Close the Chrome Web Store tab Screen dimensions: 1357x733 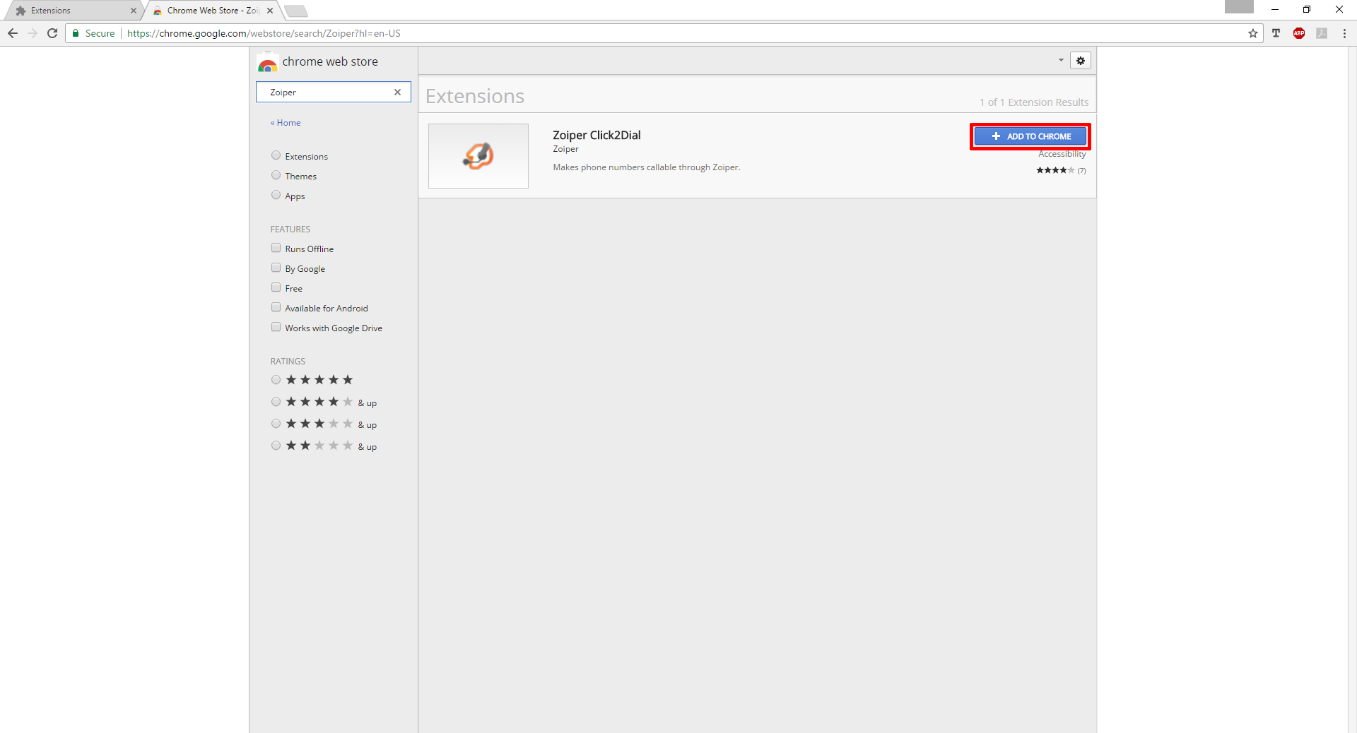(x=270, y=11)
